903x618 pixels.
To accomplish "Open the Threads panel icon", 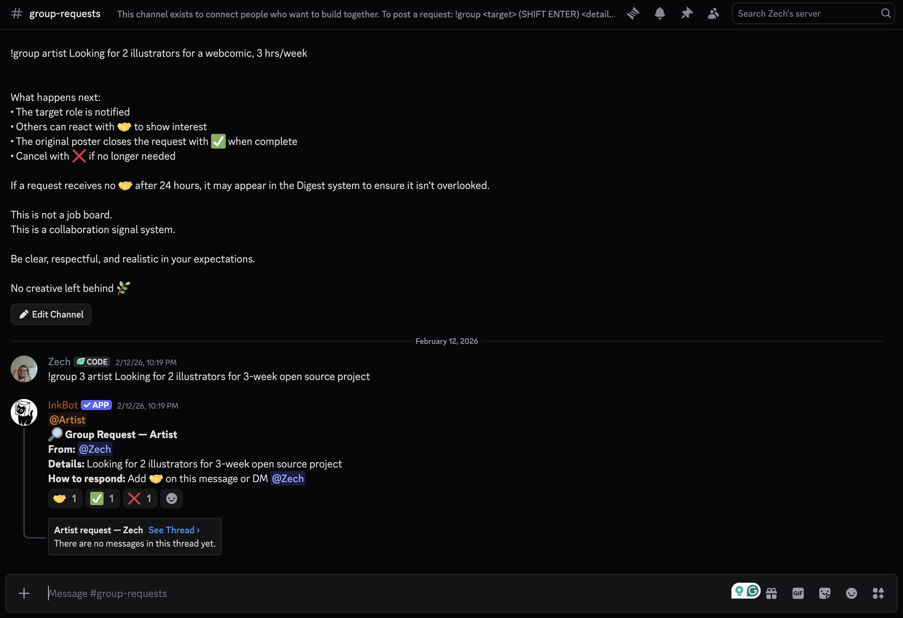I will 634,13.
